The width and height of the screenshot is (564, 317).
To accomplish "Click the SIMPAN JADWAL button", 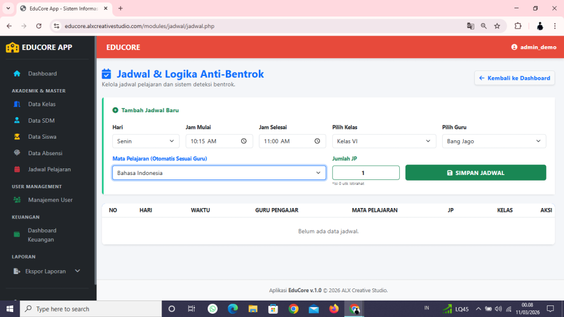I will coord(475,172).
